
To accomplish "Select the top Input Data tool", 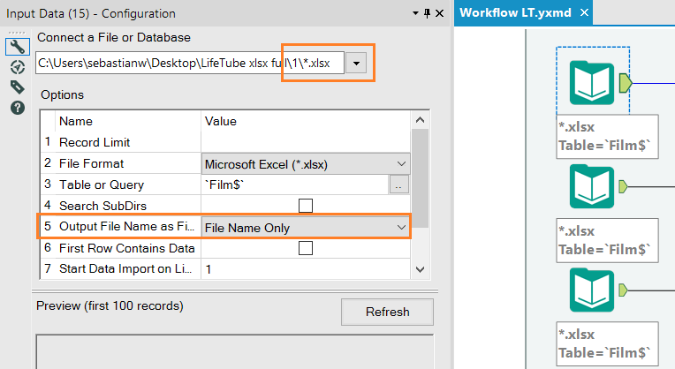I will [x=592, y=82].
